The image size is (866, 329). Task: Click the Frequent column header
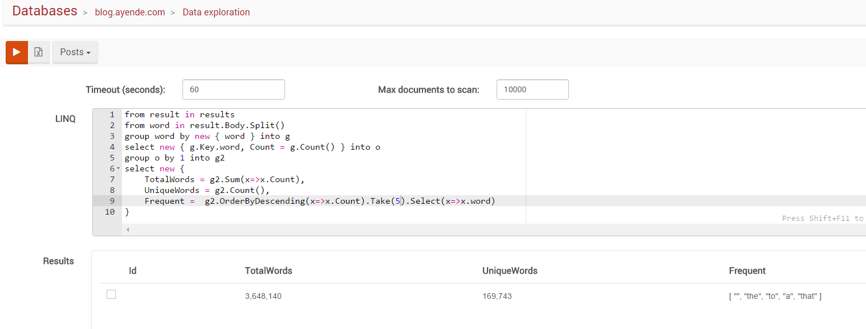[x=747, y=271]
